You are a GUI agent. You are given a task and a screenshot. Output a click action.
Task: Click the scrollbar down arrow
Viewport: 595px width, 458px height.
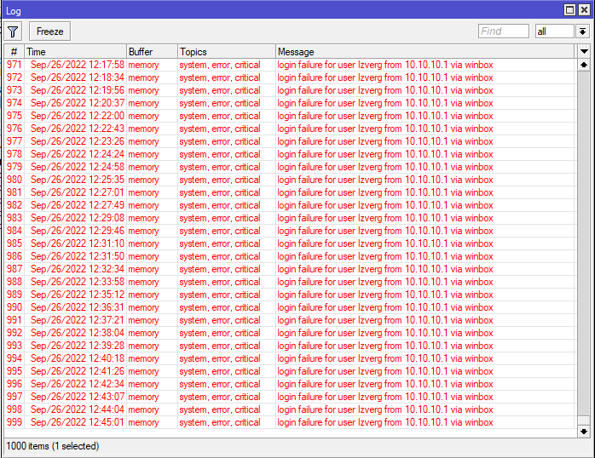pyautogui.click(x=584, y=431)
